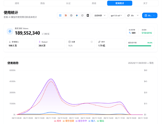162x124 pixels.
Task: Toggle the 成本 series in chart legend
Action: (57, 121)
